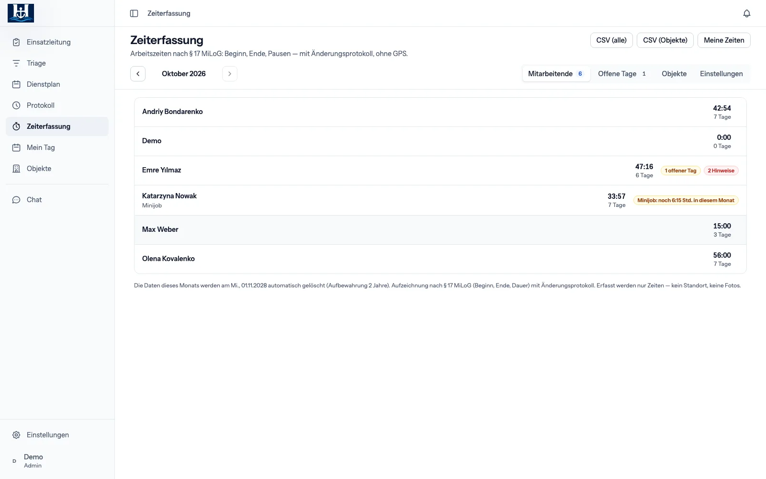Open Meine Zeiten
The image size is (766, 479).
pyautogui.click(x=724, y=40)
